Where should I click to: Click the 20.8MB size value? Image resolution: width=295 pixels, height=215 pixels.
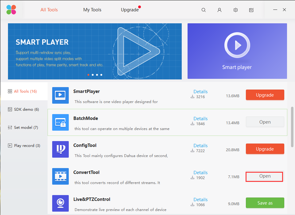pyautogui.click(x=233, y=150)
